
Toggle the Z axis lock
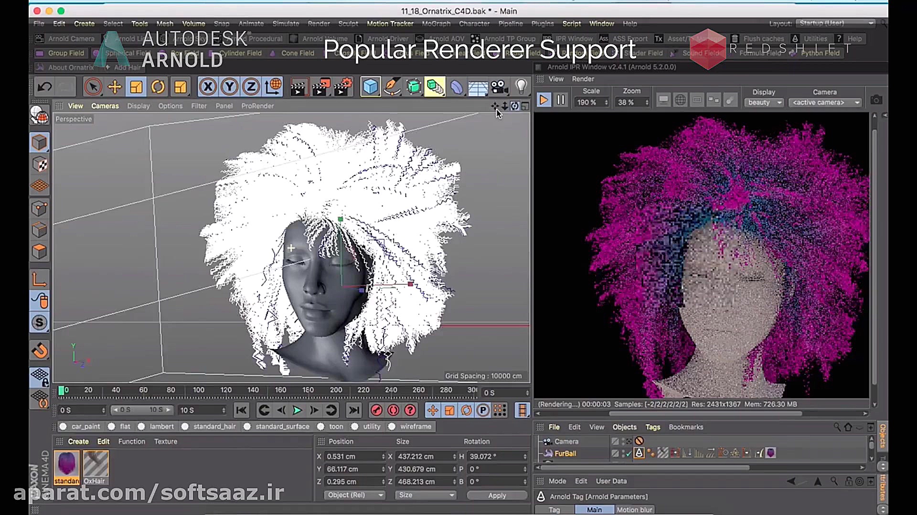click(x=251, y=87)
